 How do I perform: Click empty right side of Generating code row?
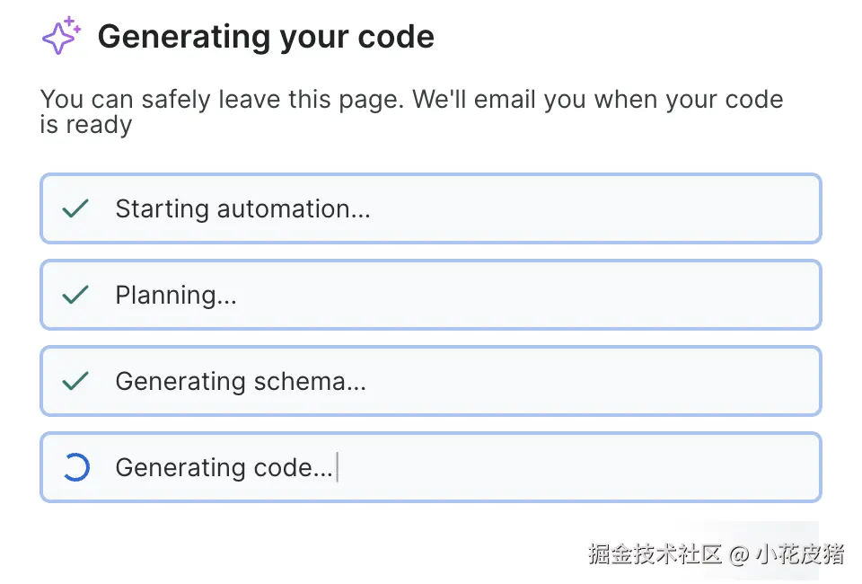point(629,467)
